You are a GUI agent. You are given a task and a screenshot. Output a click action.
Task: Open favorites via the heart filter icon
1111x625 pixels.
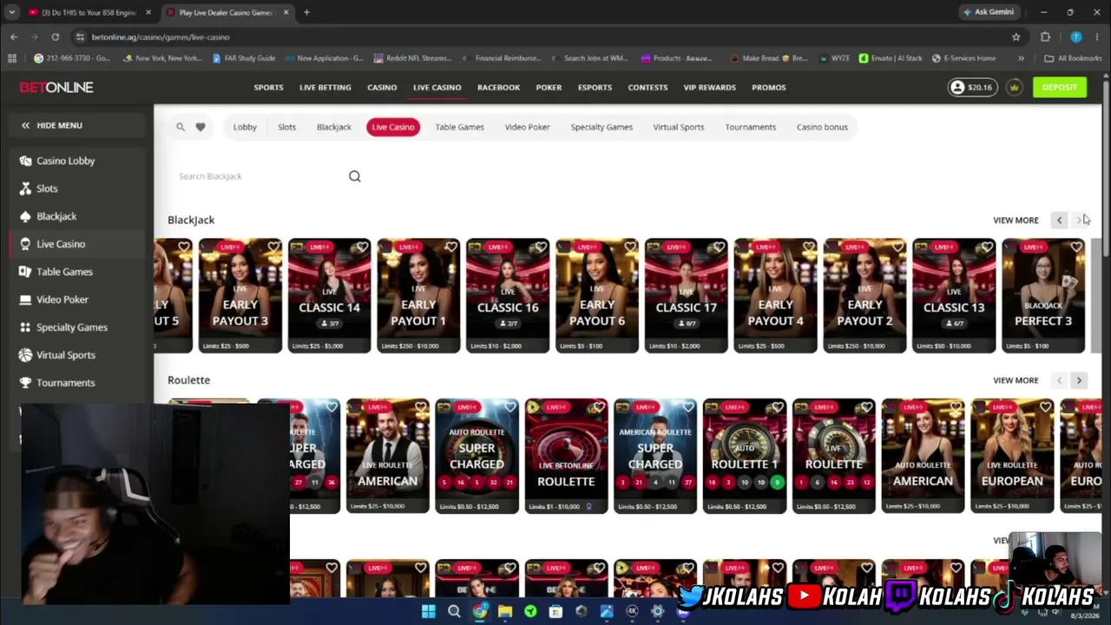[201, 127]
